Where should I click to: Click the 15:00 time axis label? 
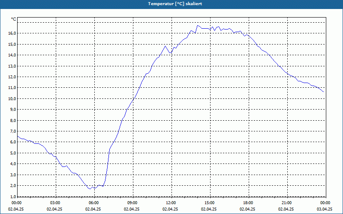pyautogui.click(x=210, y=203)
